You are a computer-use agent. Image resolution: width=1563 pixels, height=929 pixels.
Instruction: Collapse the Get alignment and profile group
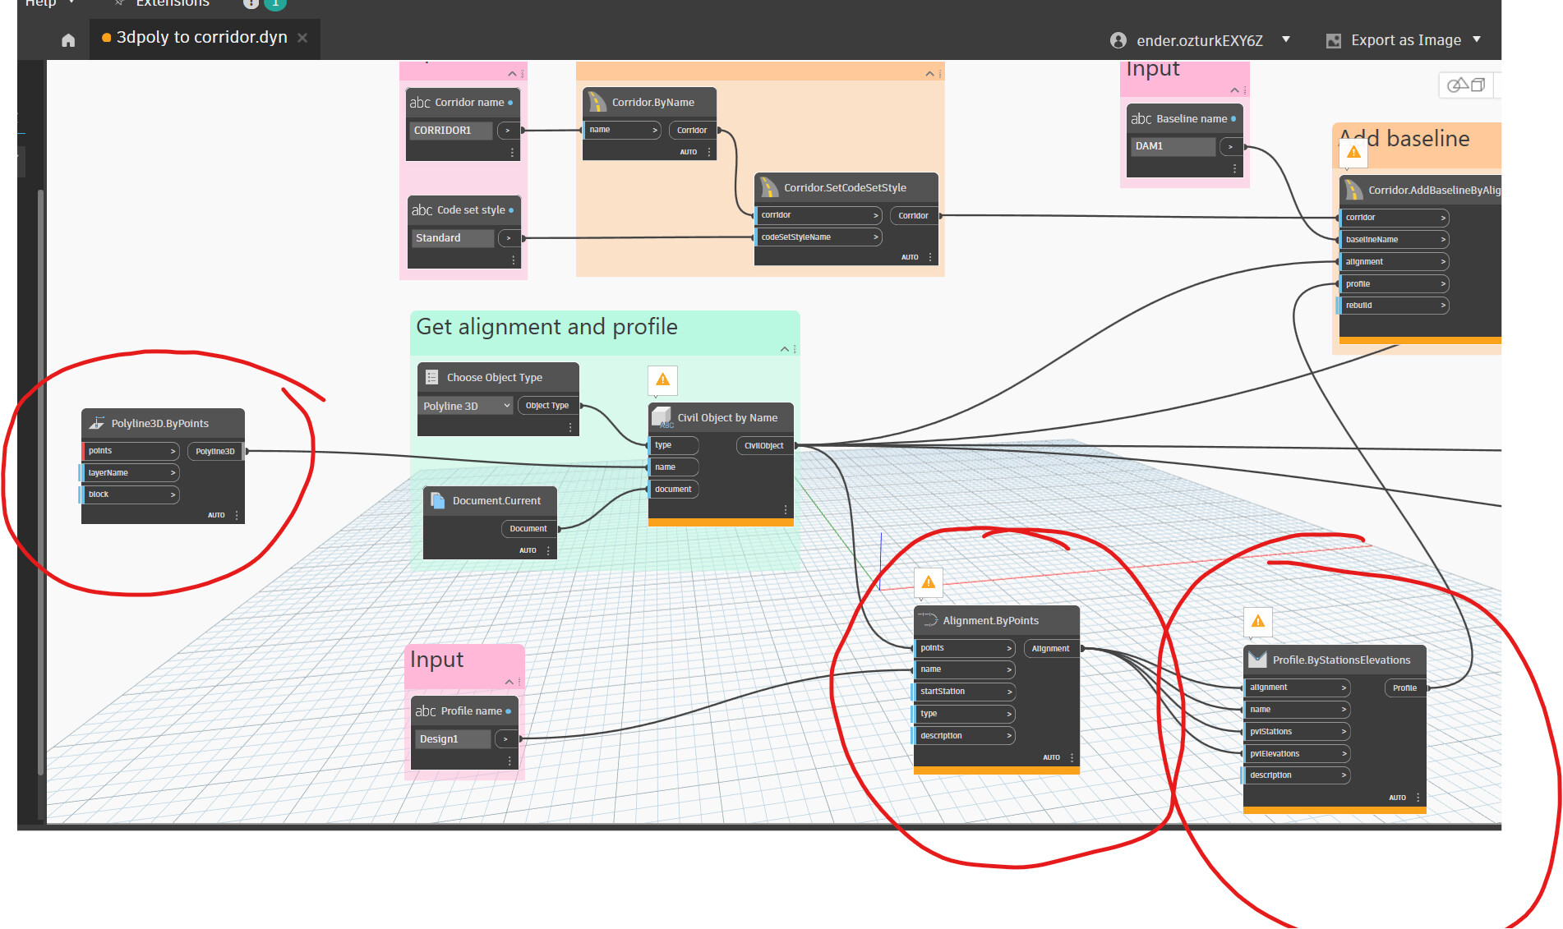(784, 349)
